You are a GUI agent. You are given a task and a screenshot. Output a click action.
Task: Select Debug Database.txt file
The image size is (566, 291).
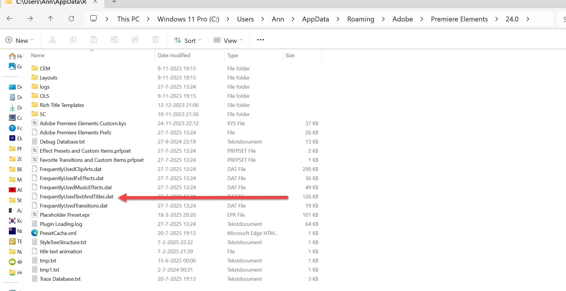[x=63, y=141]
